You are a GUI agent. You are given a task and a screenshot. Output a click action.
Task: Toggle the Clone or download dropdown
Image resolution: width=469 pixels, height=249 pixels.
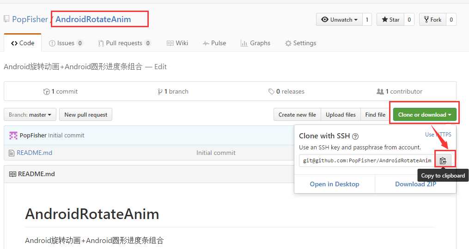click(425, 115)
